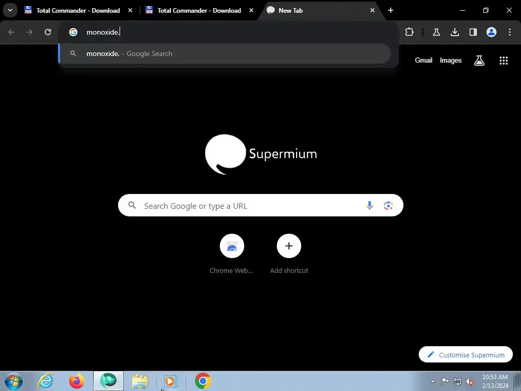Open the Google apps grid
This screenshot has width=521, height=391.
(503, 60)
